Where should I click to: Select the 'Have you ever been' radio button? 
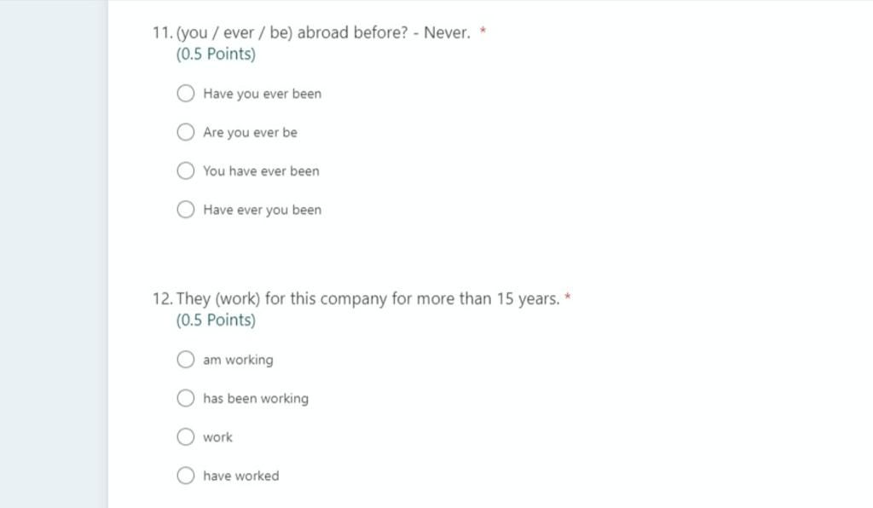click(186, 93)
